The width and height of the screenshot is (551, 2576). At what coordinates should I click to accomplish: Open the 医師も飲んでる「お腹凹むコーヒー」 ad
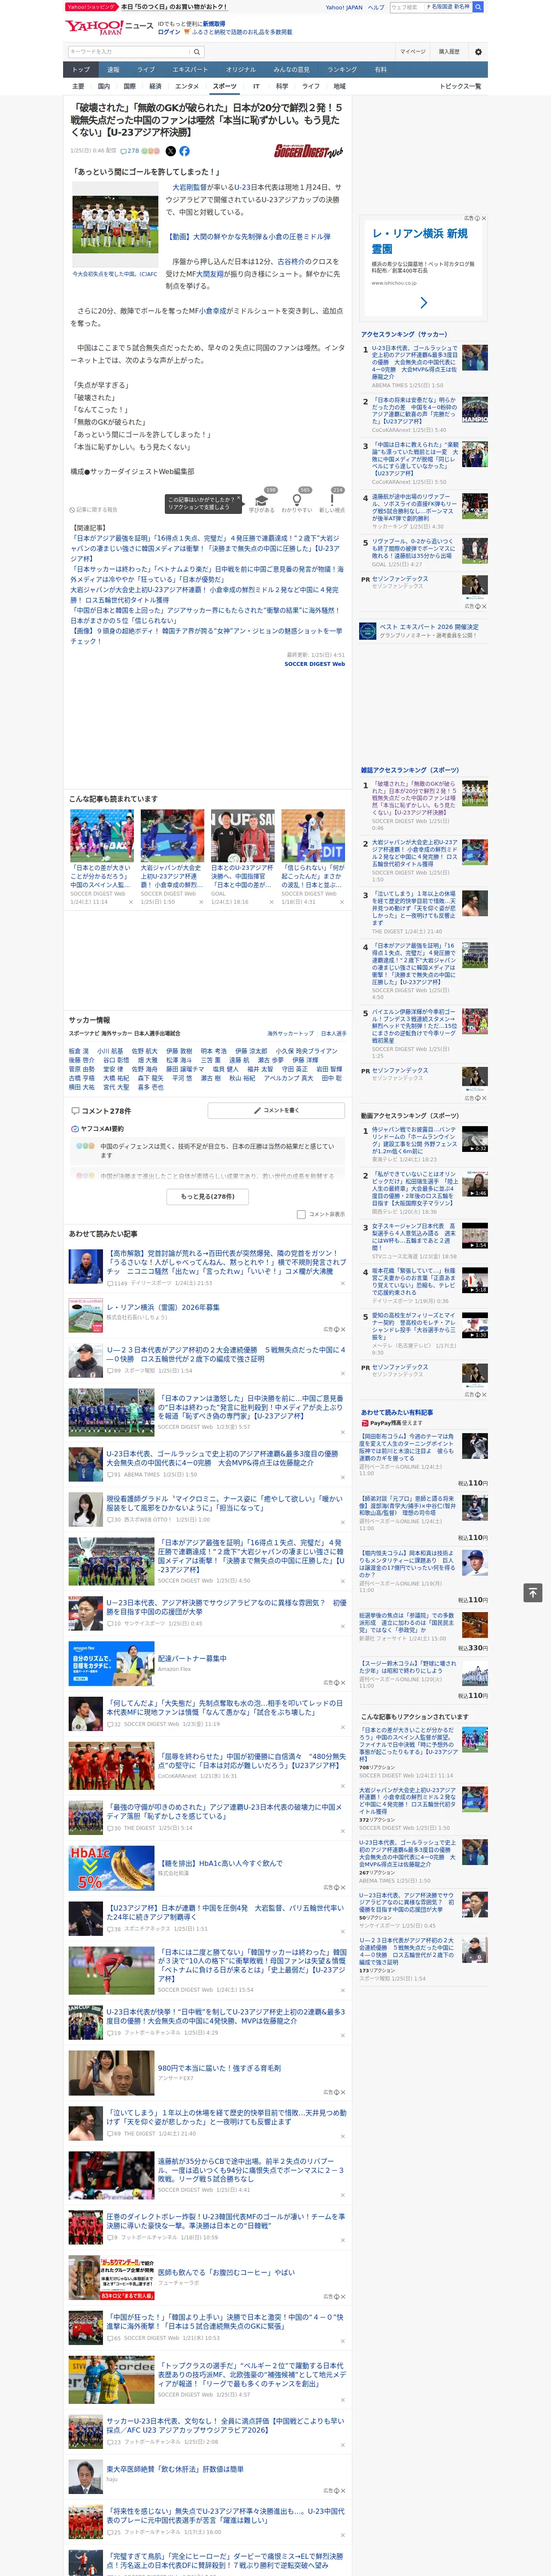[x=226, y=2273]
